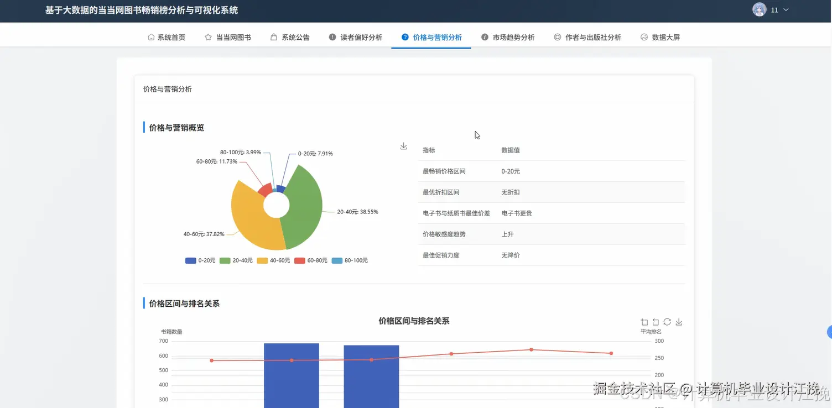This screenshot has height=408, width=832.
Task: Open the 当当网图书 tab
Action: [x=228, y=38]
